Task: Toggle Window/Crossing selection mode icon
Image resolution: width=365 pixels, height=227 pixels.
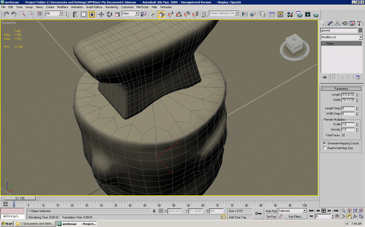Action: 92,15
